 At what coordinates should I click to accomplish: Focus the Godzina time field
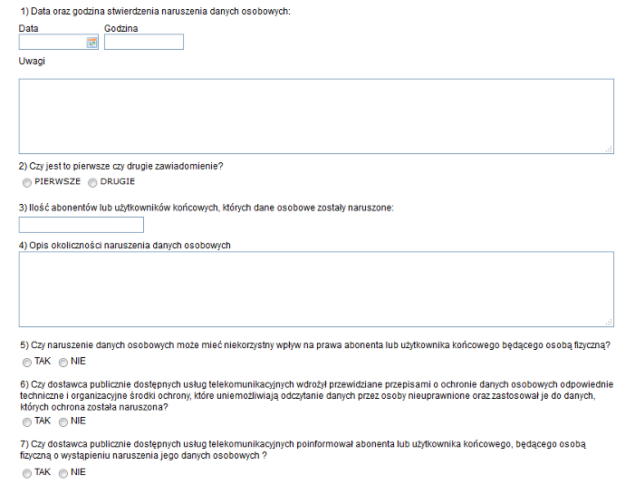(144, 42)
